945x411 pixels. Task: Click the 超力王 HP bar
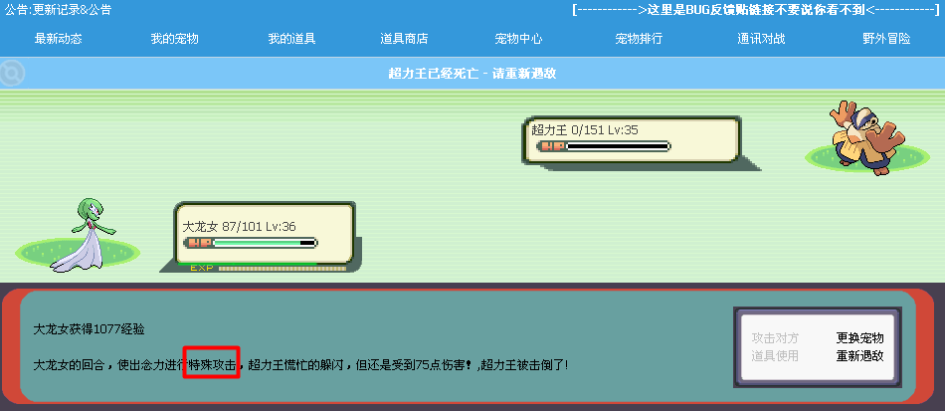click(x=604, y=146)
